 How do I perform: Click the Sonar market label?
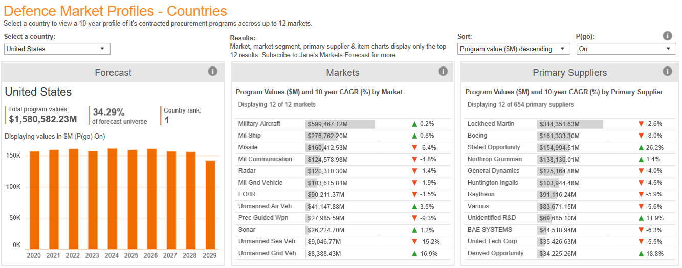click(x=247, y=230)
